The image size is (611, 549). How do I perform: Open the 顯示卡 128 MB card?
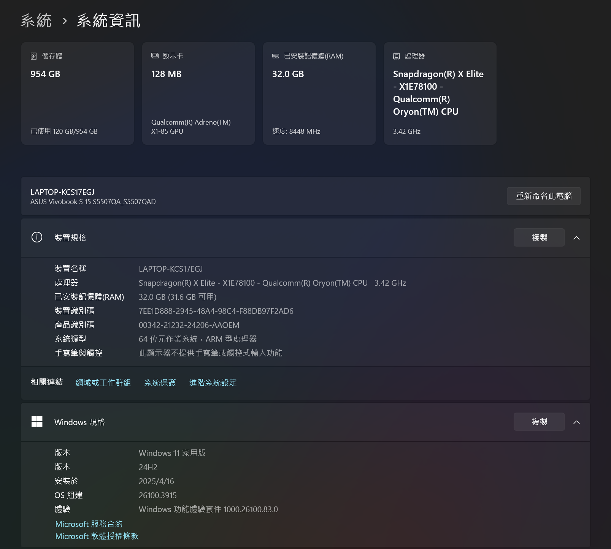coord(198,93)
